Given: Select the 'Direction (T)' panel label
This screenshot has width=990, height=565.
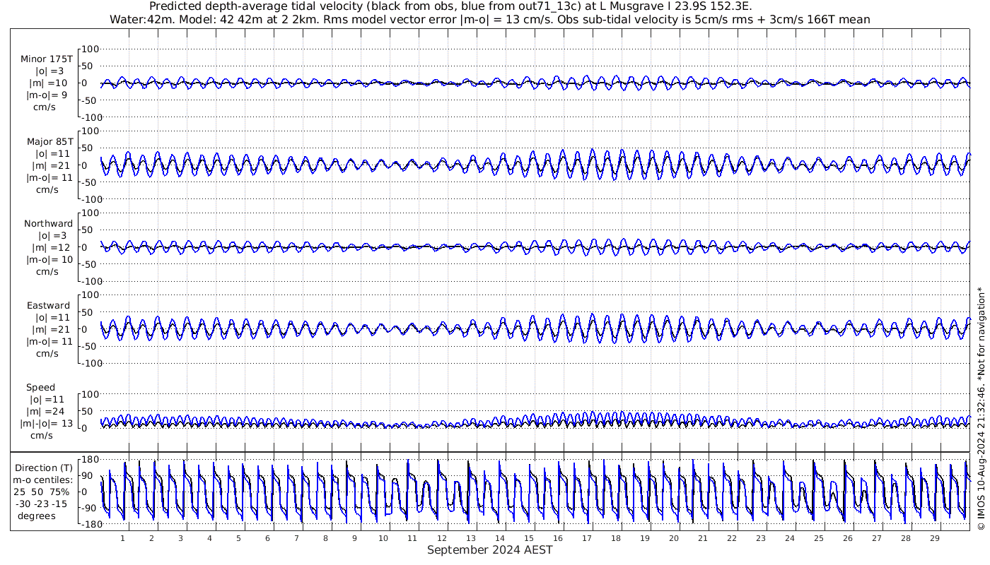Looking at the screenshot, I should 44,468.
